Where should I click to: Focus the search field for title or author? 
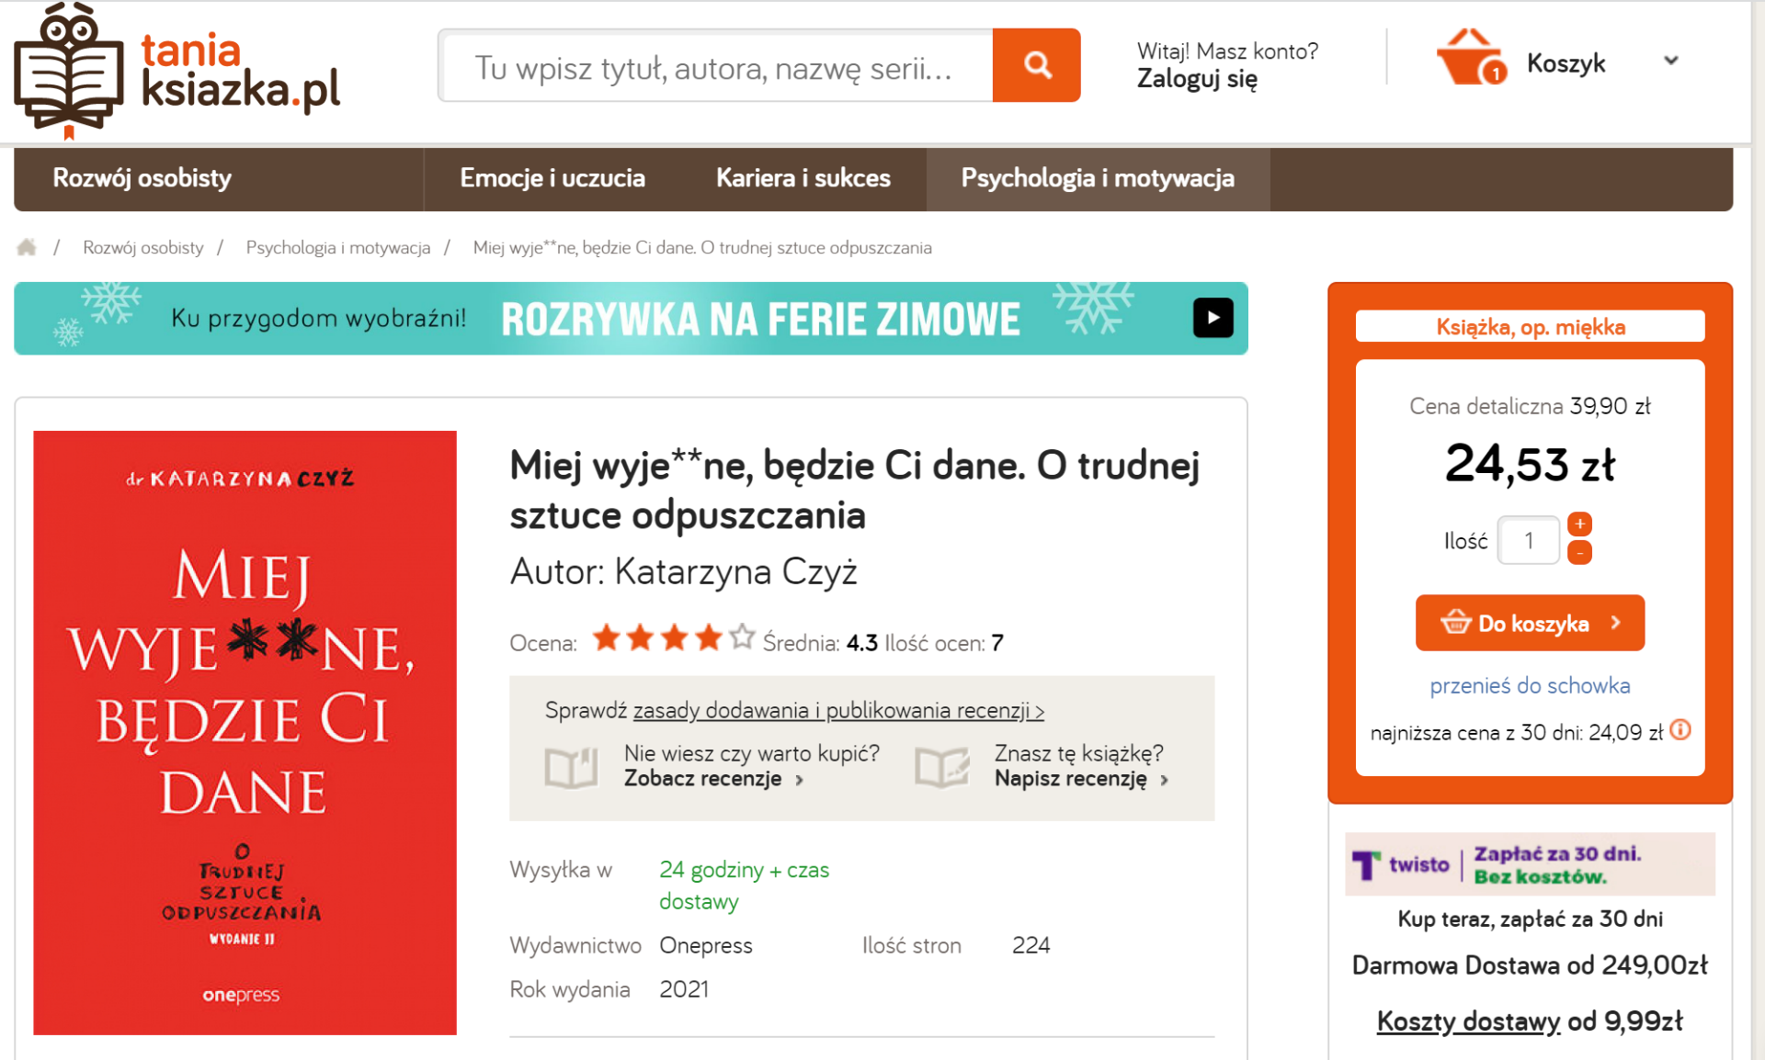[x=716, y=65]
